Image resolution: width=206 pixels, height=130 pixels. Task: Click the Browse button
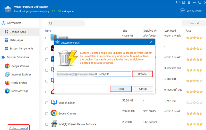point(142,74)
